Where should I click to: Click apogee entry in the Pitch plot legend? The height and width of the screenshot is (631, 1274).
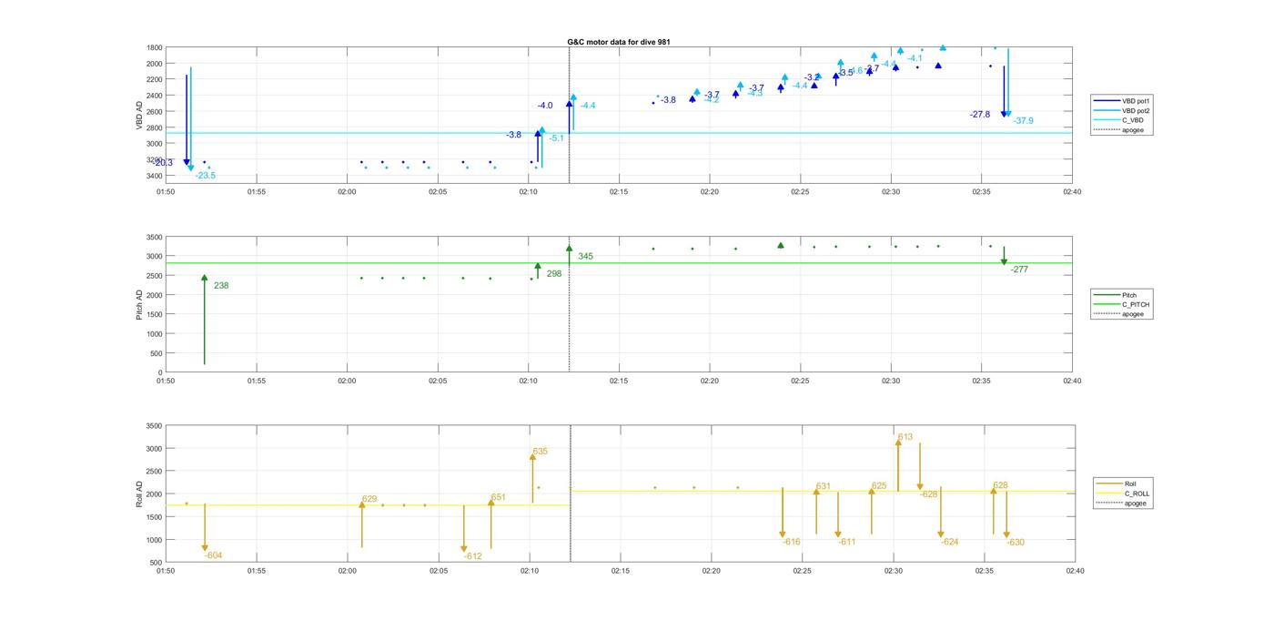point(1119,314)
